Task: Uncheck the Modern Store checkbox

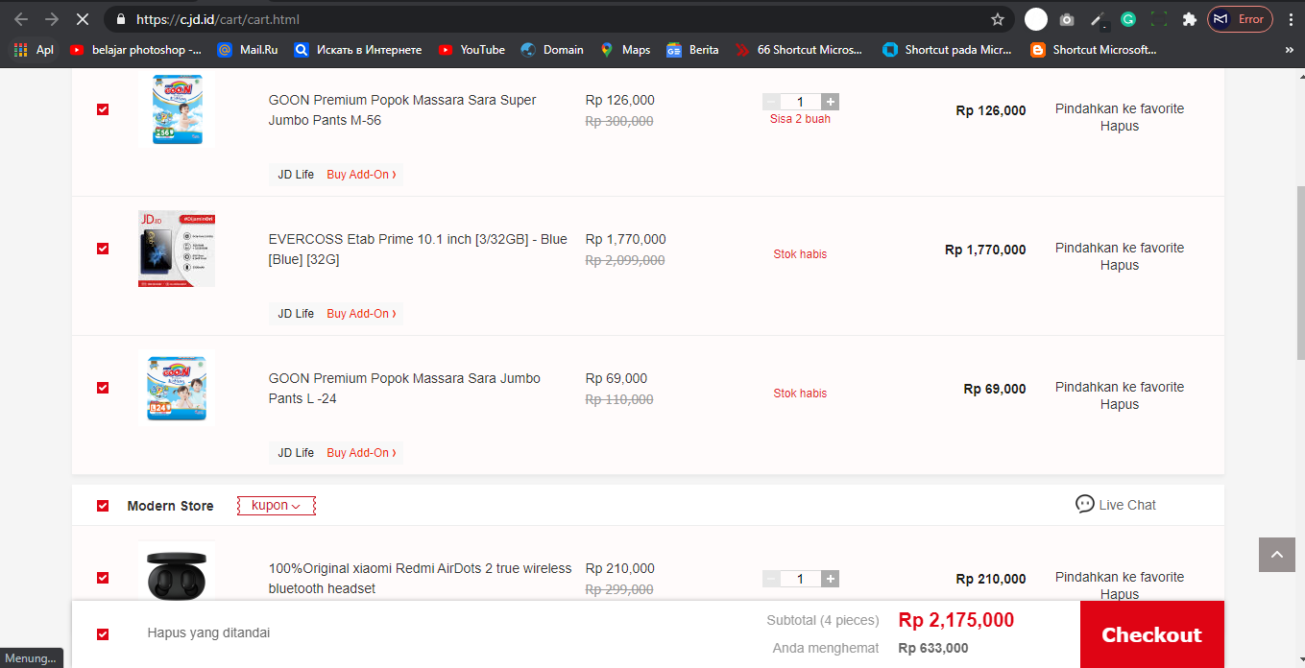Action: click(103, 506)
